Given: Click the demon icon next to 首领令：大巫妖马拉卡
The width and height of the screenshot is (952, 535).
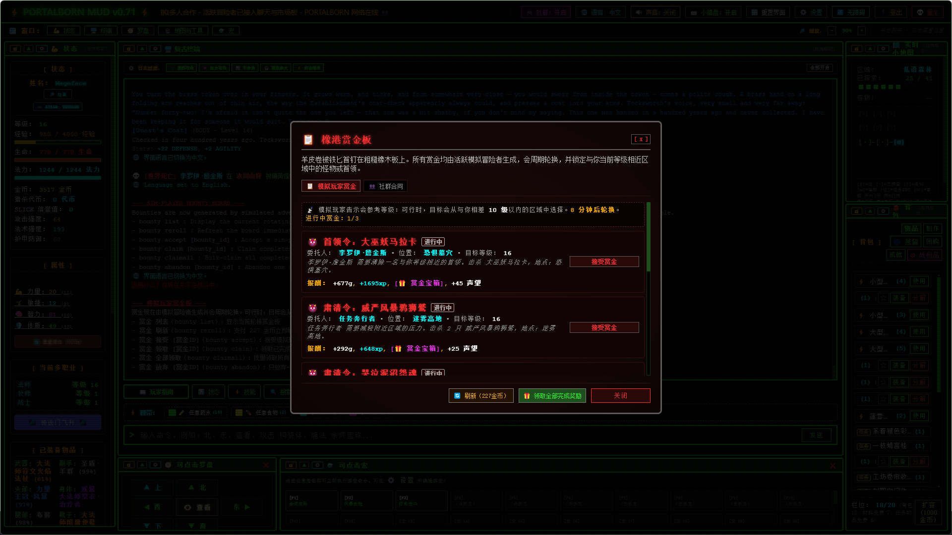Looking at the screenshot, I should click(312, 242).
